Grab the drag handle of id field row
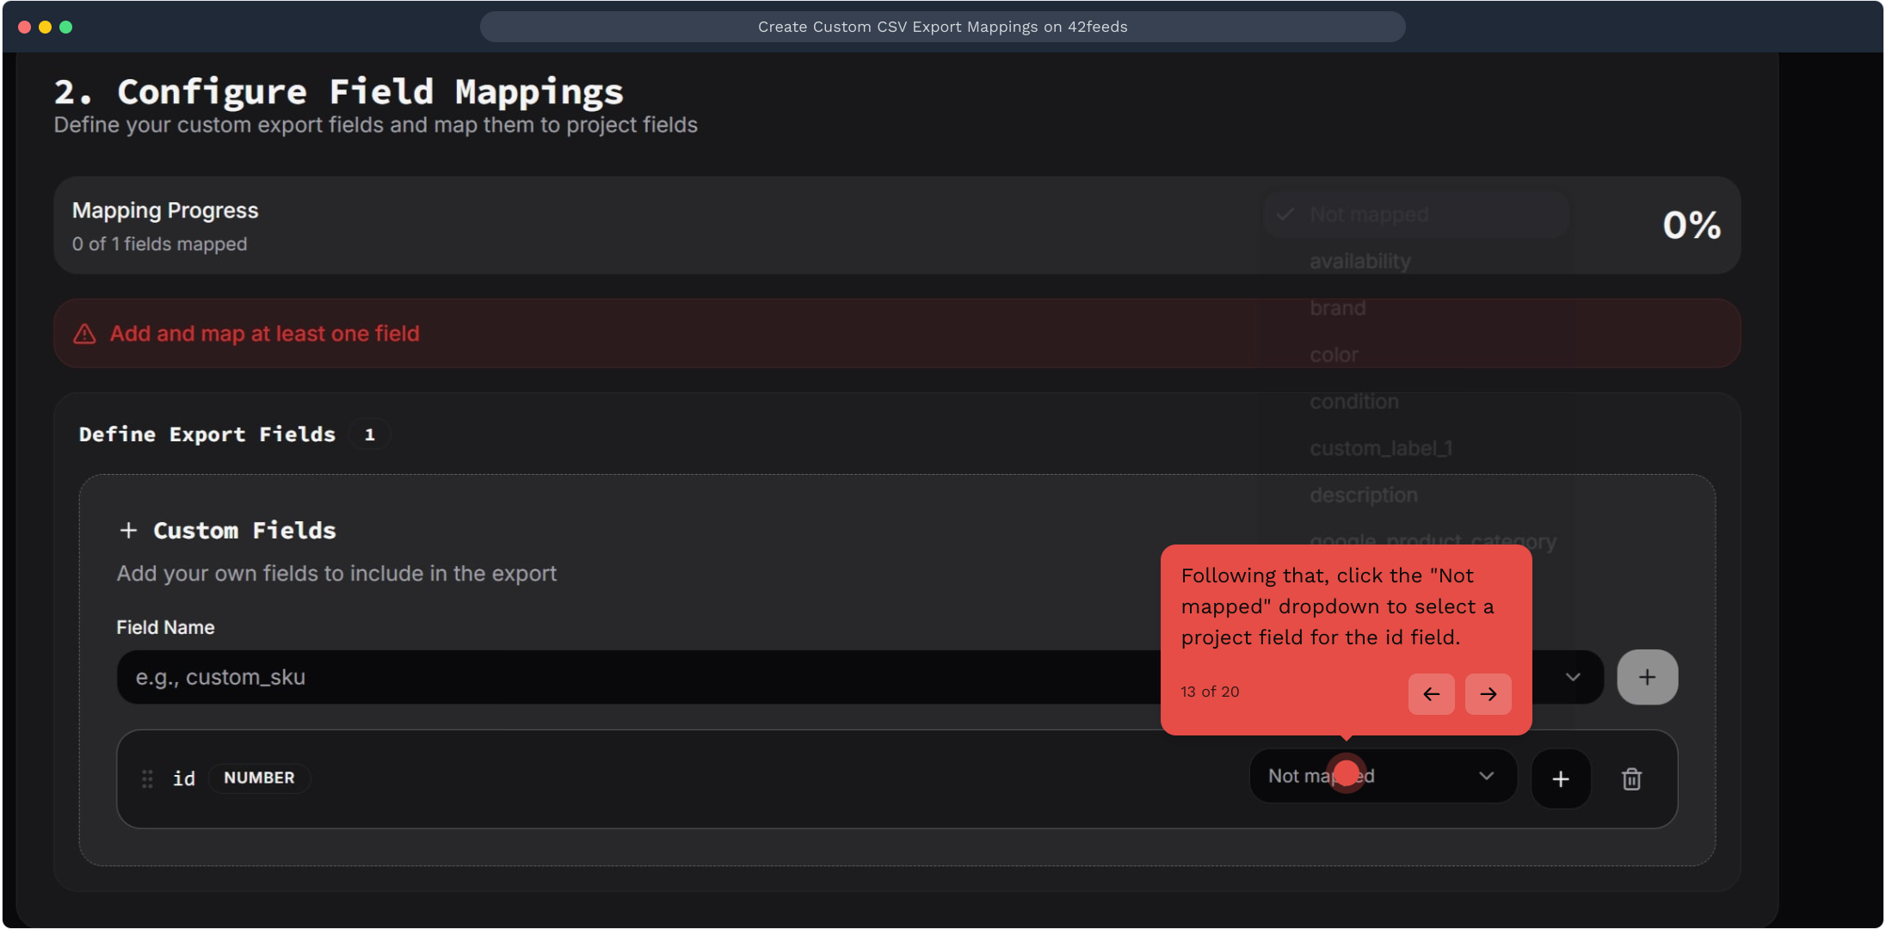This screenshot has width=1886, height=929. [147, 778]
